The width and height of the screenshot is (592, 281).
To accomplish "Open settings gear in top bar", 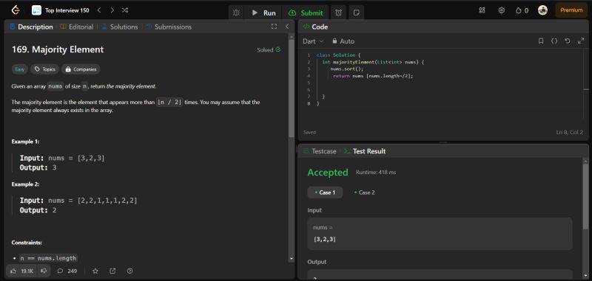I will [502, 10].
